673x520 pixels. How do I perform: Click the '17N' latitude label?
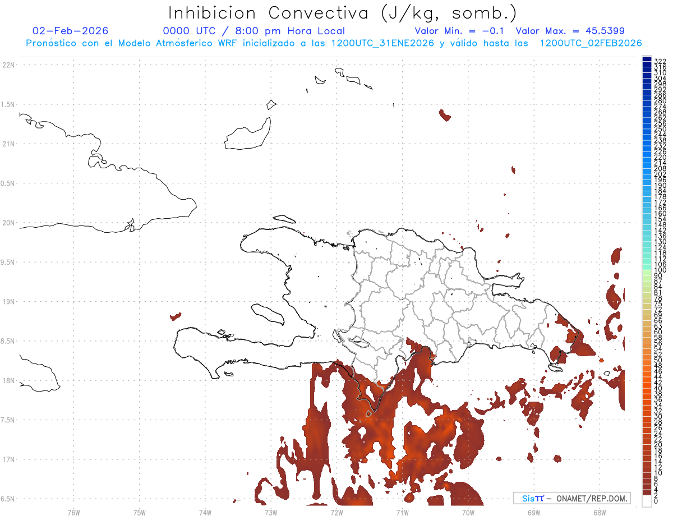8,459
